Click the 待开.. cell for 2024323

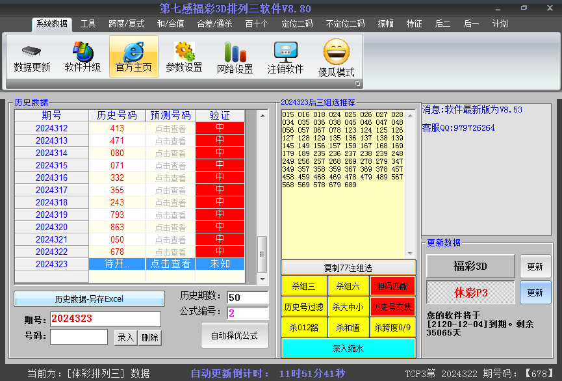click(117, 264)
